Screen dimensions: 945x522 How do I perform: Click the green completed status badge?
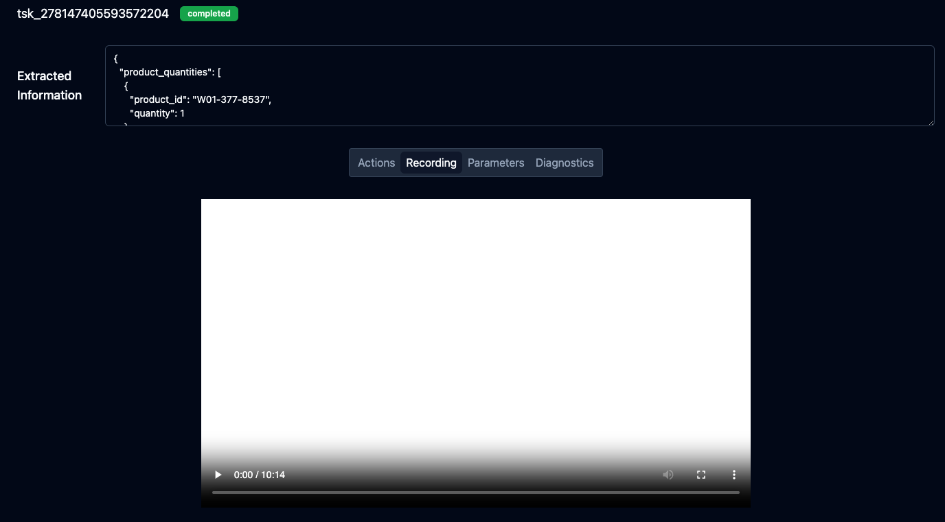click(209, 14)
